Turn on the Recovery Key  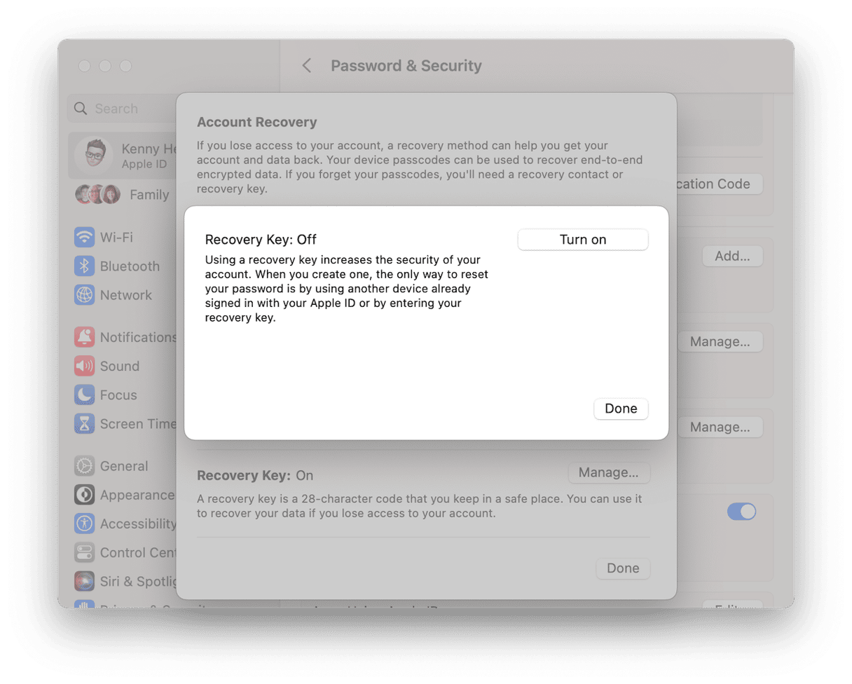(x=583, y=240)
